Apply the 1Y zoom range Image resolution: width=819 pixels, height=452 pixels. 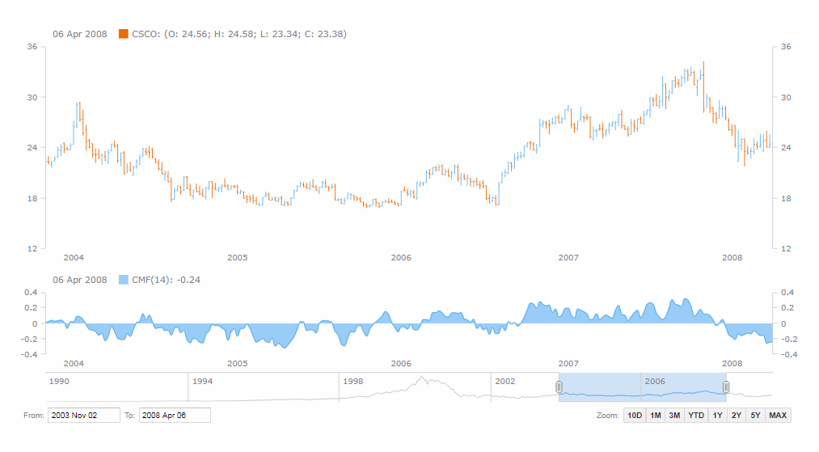coord(717,416)
